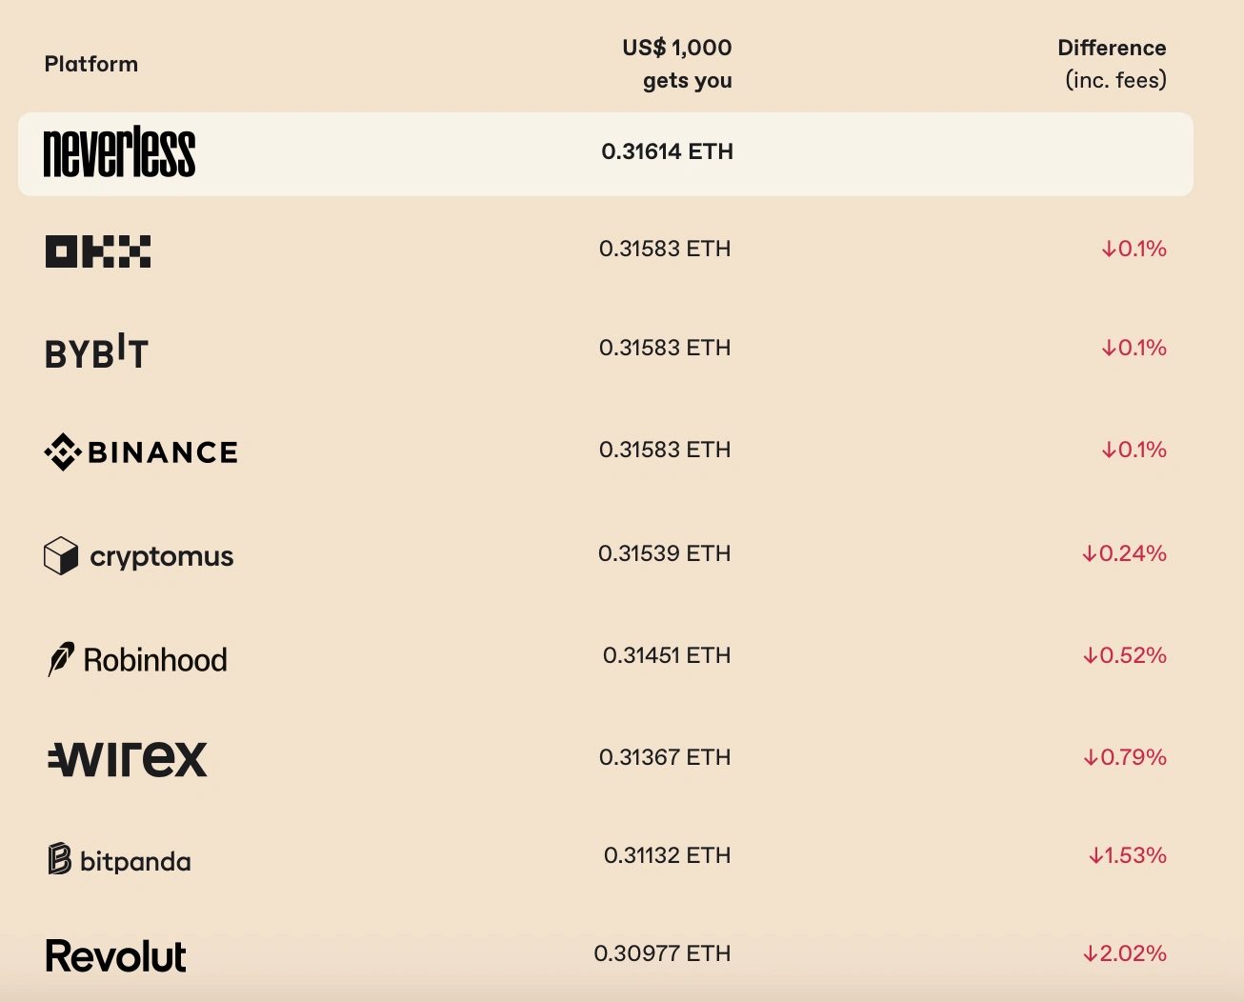The height and width of the screenshot is (1002, 1244).
Task: Click the 0.31132 ETH bitpanda amount
Action: pyautogui.click(x=667, y=855)
